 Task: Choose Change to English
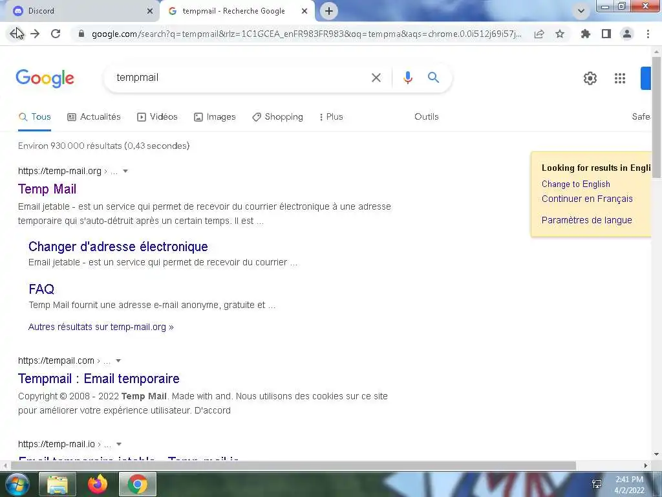click(x=576, y=184)
